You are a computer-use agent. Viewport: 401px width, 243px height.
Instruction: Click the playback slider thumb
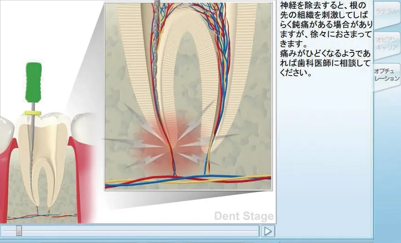click(19, 231)
